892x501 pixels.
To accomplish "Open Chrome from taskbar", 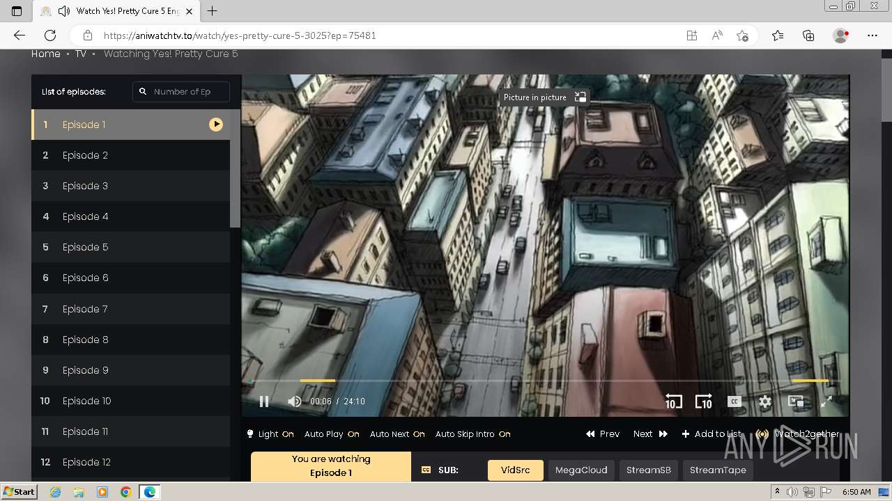I will point(126,492).
